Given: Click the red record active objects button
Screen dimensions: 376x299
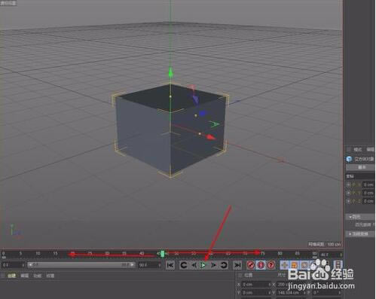Looking at the screenshot, I should click(250, 265).
